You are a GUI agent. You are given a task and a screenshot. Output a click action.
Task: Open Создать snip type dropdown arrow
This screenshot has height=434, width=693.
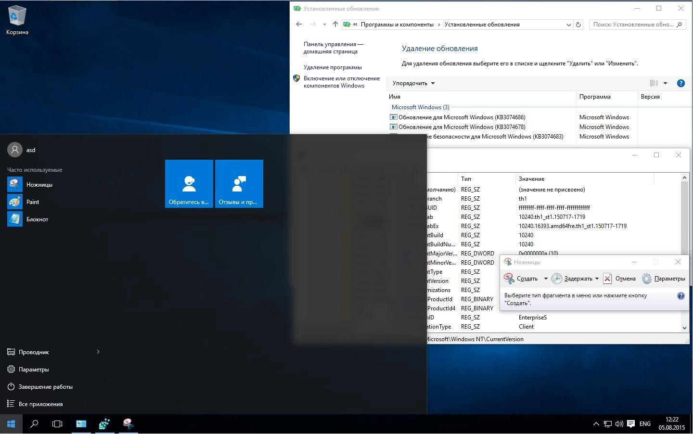click(x=545, y=279)
